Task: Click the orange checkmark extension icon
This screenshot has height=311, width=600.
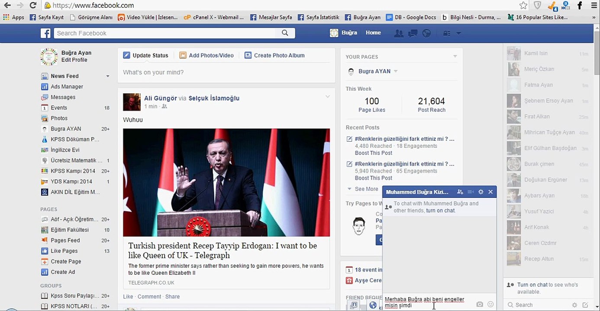Action: coord(552,6)
